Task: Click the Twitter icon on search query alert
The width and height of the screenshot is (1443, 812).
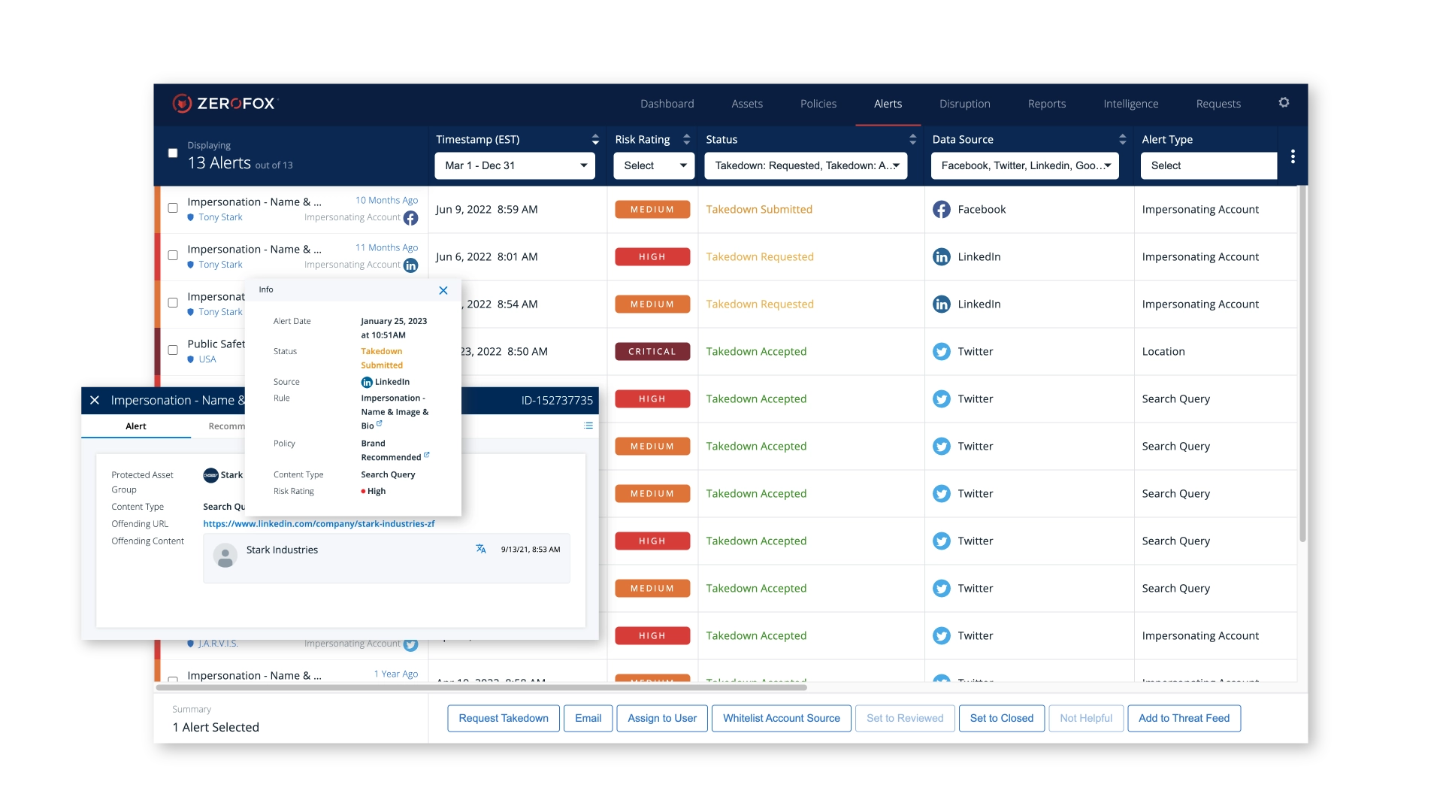Action: tap(942, 398)
